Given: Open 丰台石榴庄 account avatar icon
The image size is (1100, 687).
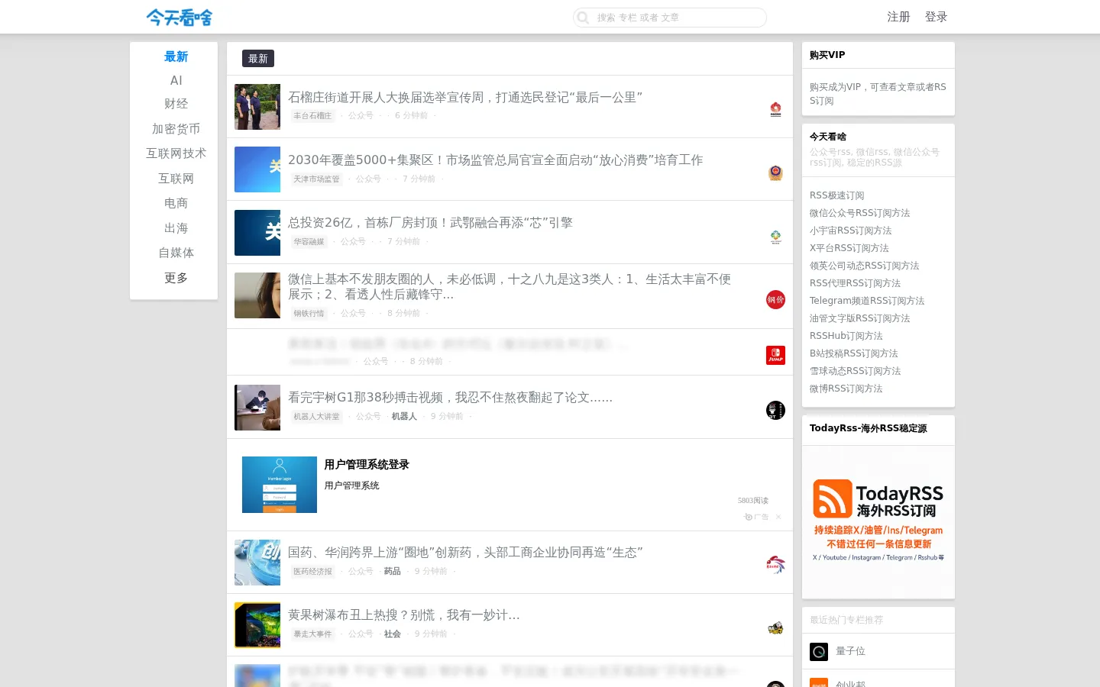Looking at the screenshot, I should (x=775, y=110).
